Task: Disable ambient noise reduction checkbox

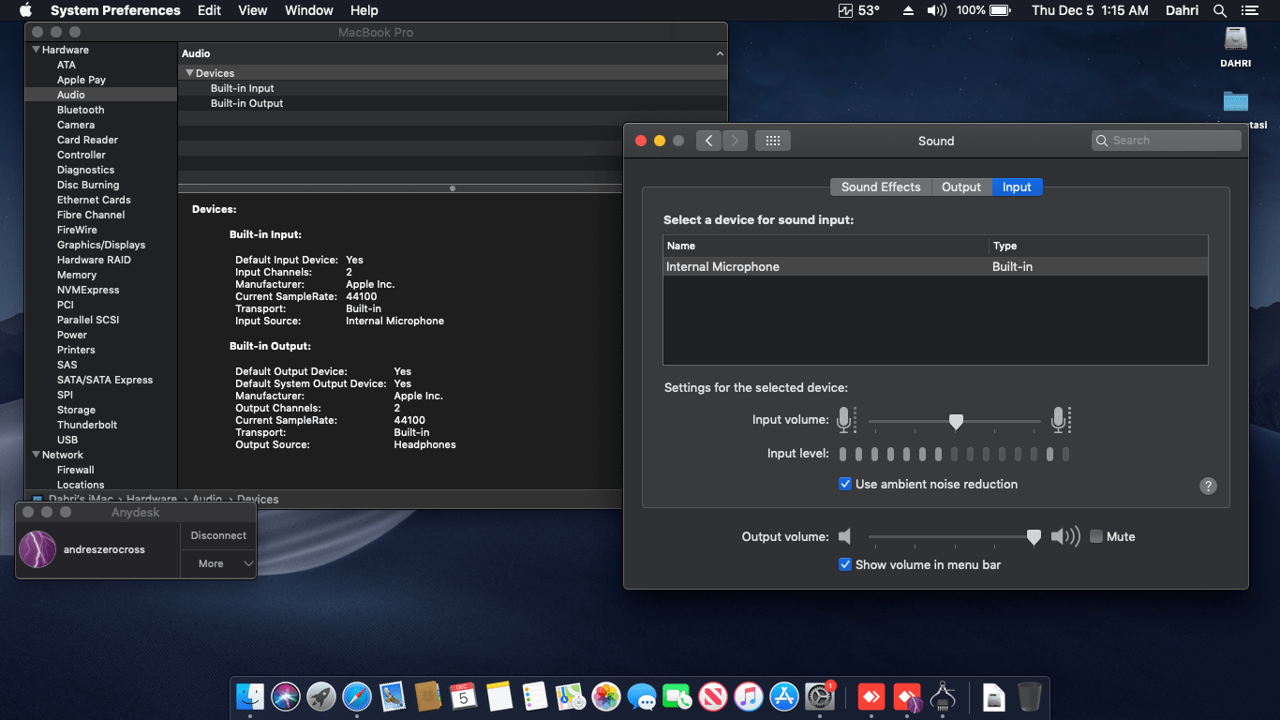Action: coord(845,485)
